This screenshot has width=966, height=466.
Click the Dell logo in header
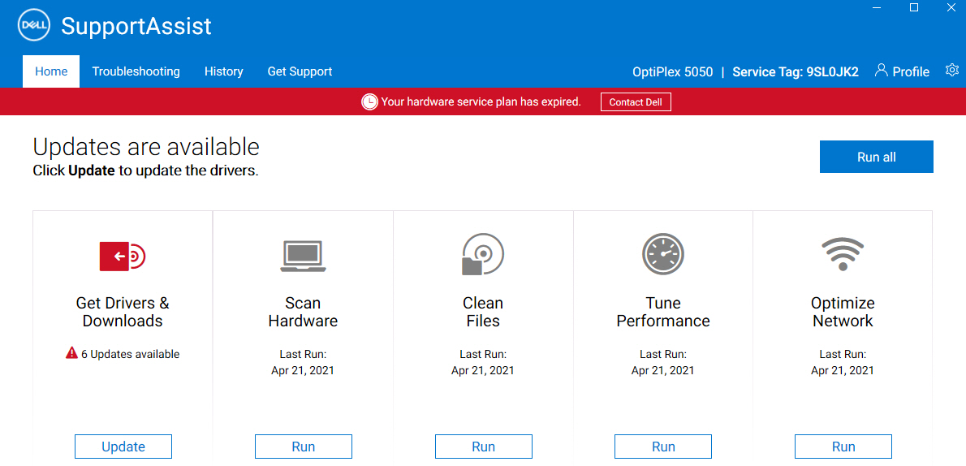33,25
